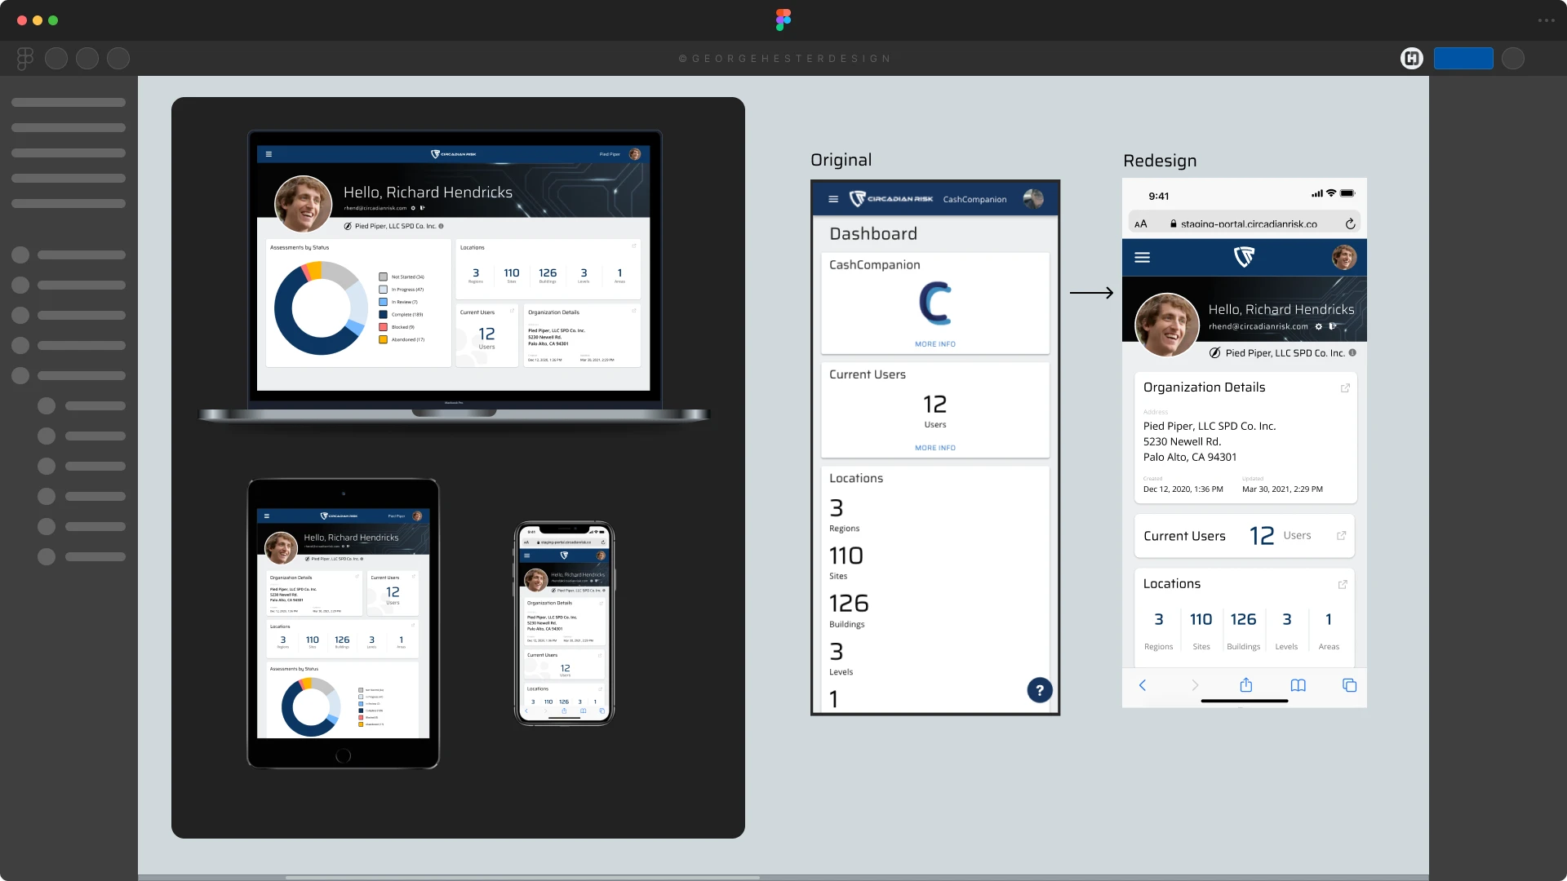Click 126 Buildings value in Original Locations list
The width and height of the screenshot is (1567, 881).
point(849,604)
